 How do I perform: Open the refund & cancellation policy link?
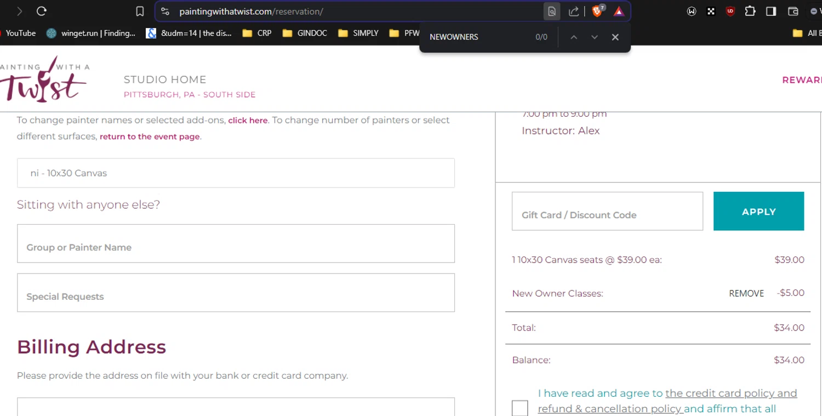[610, 409]
